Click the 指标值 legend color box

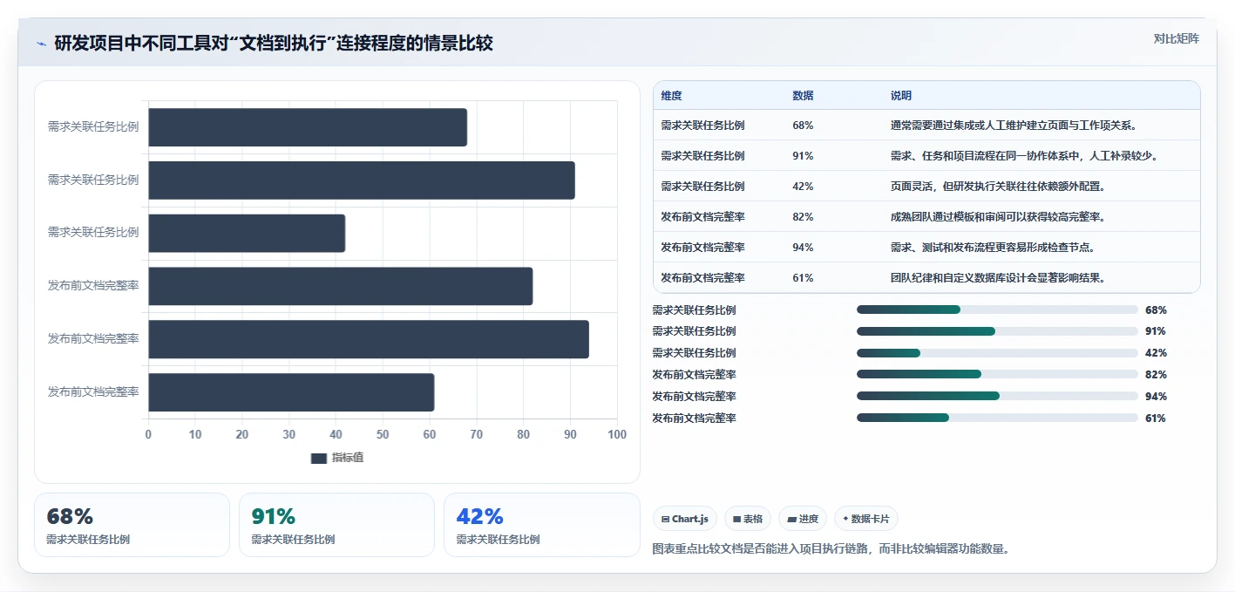pyautogui.click(x=319, y=458)
